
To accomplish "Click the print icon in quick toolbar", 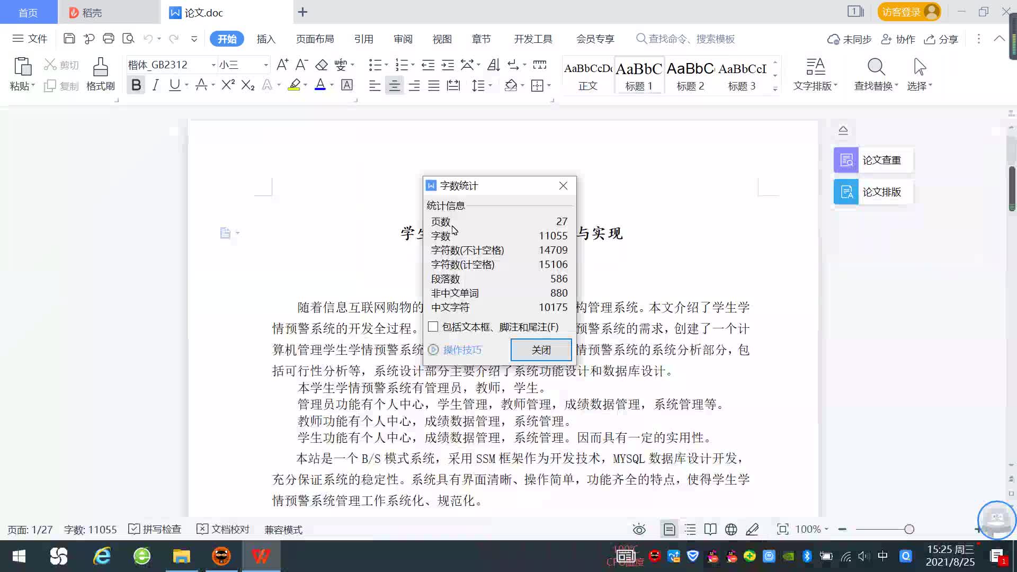I will click(x=109, y=39).
